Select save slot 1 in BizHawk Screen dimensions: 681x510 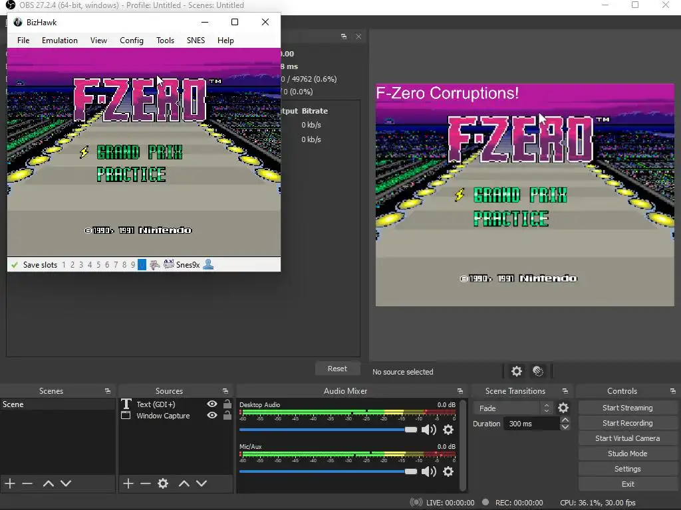(64, 264)
